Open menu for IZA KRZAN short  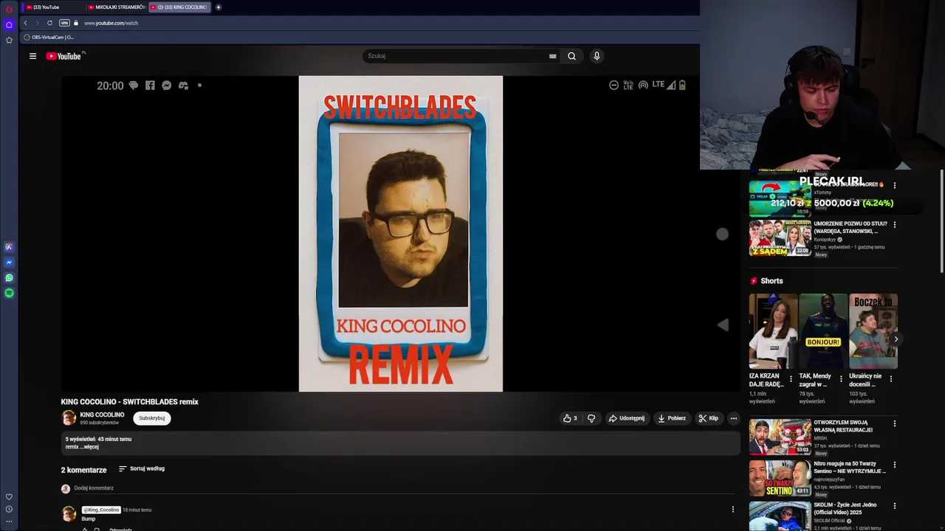pyautogui.click(x=791, y=379)
